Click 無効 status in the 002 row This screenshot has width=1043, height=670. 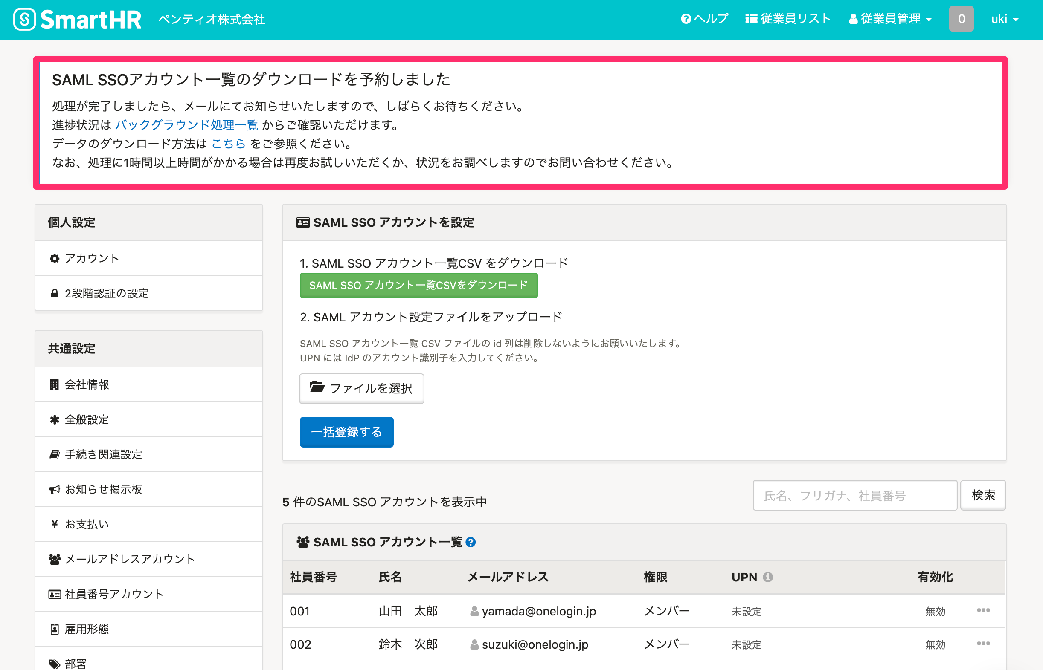pyautogui.click(x=935, y=645)
